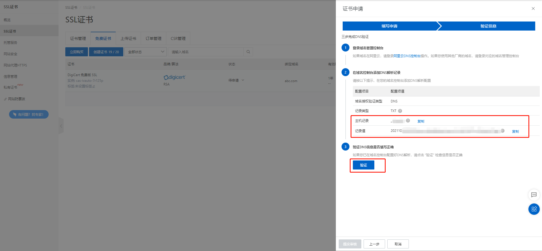Screen dimensions: 542x251
Task: Copy the 主机记录 value via 复制
Action: [x=421, y=121]
